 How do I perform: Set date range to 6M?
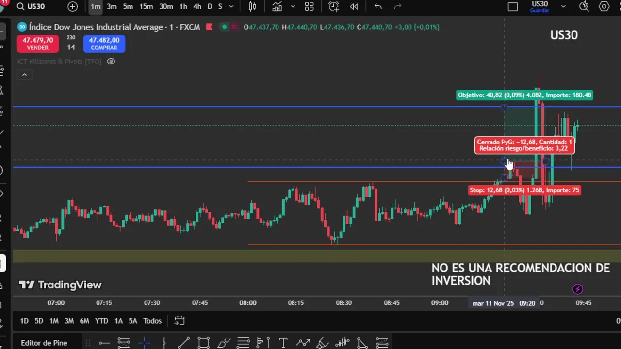pos(84,321)
